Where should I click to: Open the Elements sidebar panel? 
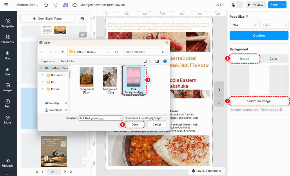point(8,39)
